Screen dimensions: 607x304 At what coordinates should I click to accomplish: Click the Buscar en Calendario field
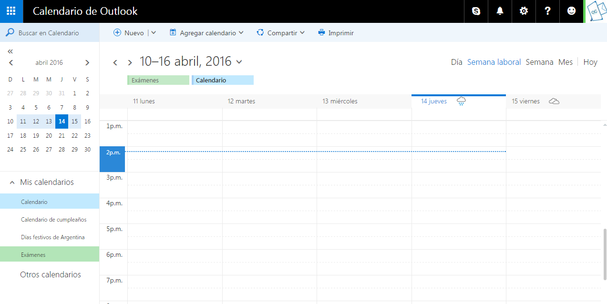tap(50, 33)
